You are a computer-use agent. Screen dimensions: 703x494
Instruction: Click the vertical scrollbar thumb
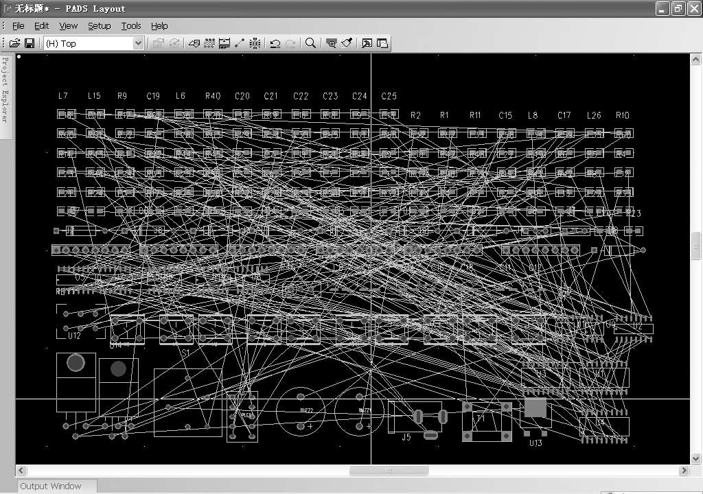[x=696, y=245]
